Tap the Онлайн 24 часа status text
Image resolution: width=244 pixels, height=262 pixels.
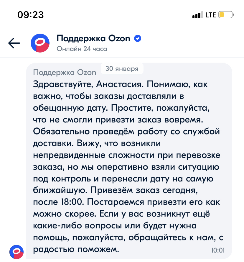pyautogui.click(x=82, y=49)
